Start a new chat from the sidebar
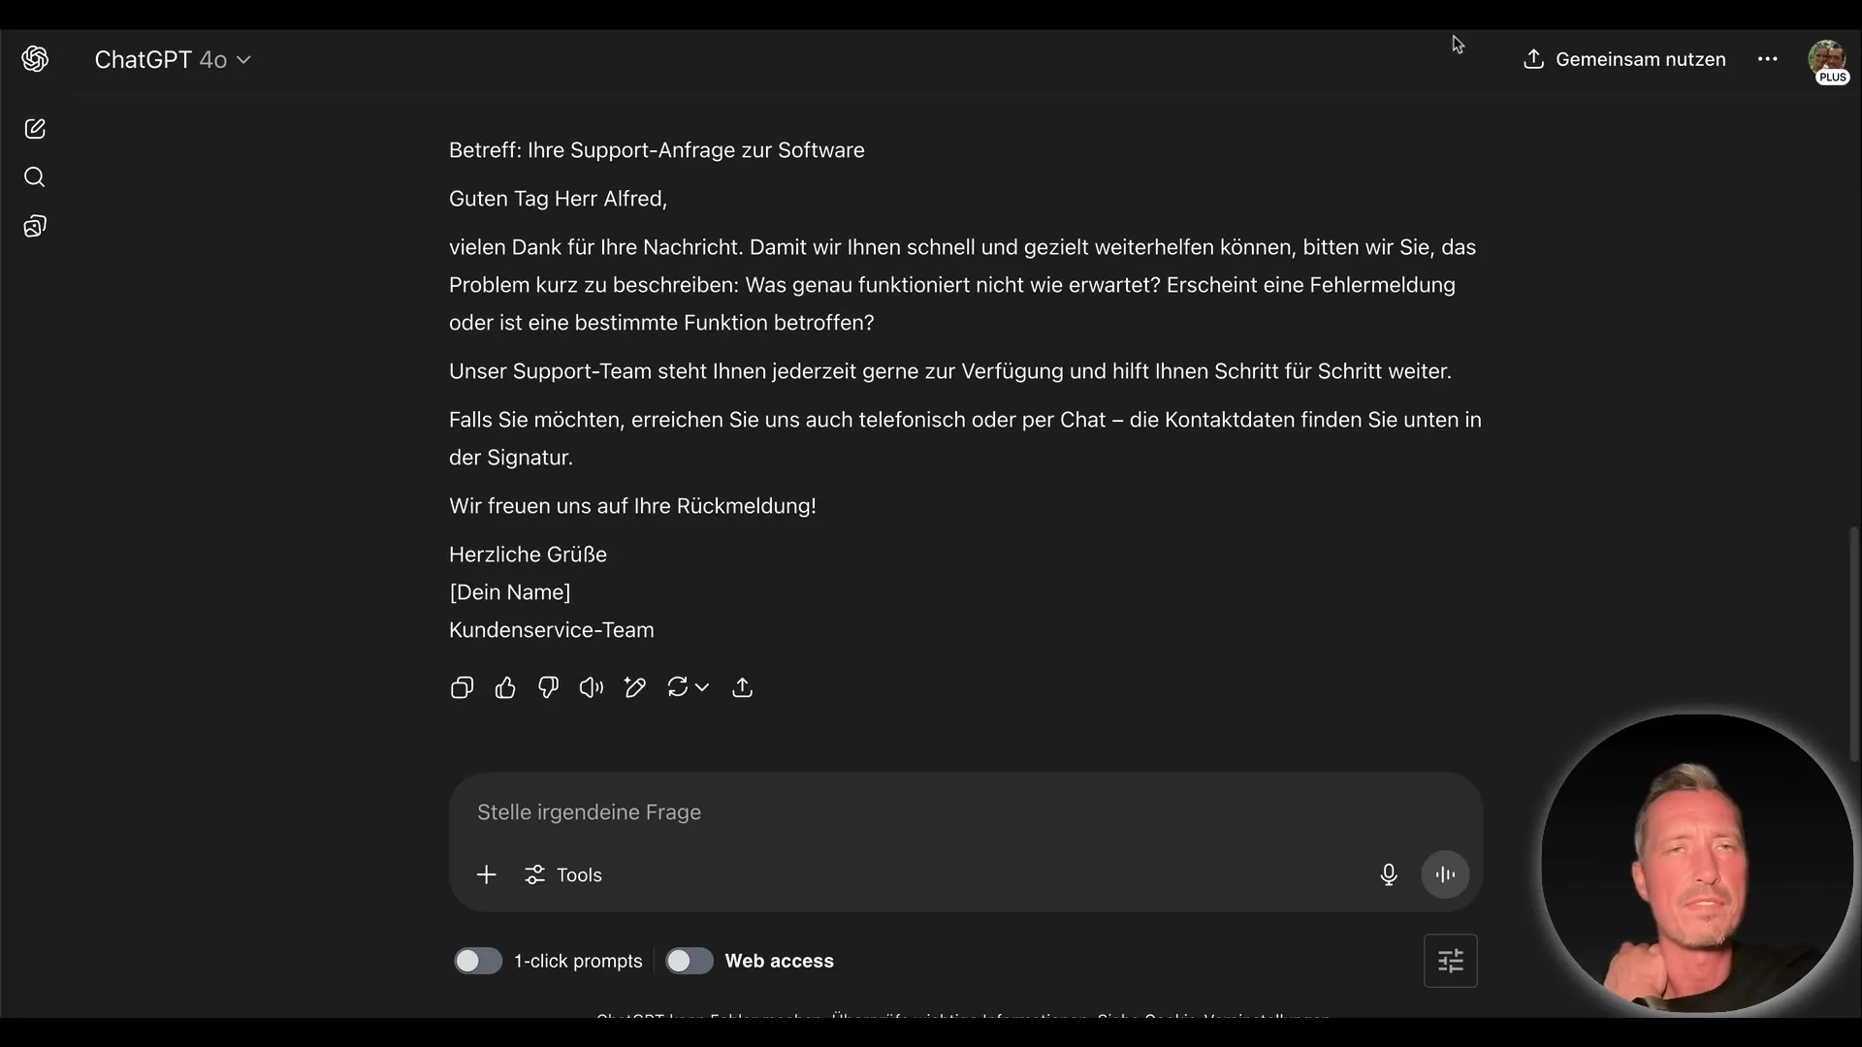 (x=35, y=128)
